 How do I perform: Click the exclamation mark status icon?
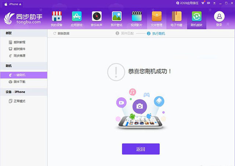coord(116,72)
